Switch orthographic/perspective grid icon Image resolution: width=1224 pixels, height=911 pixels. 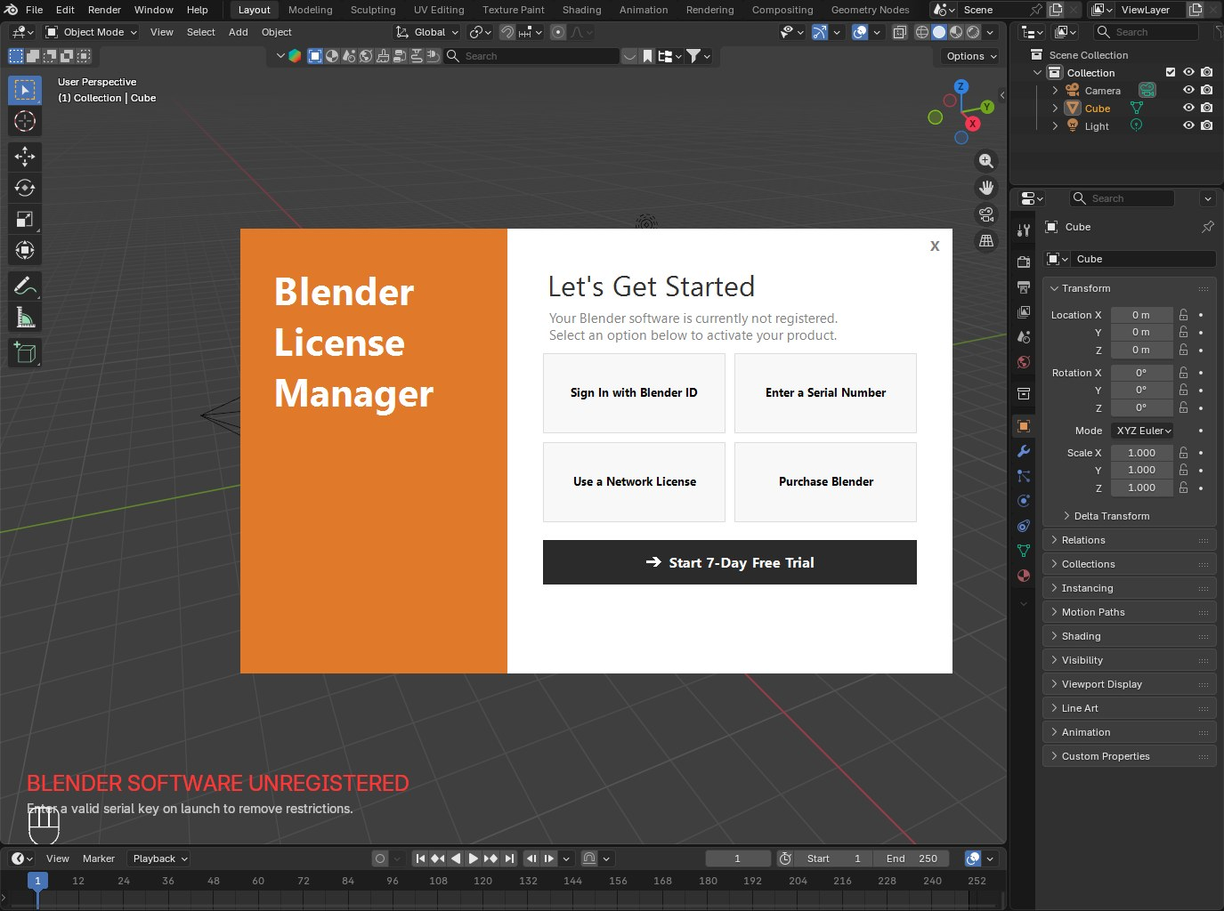click(x=986, y=241)
